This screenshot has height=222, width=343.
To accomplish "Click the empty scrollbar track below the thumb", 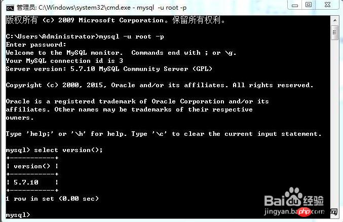I will tap(334, 123).
